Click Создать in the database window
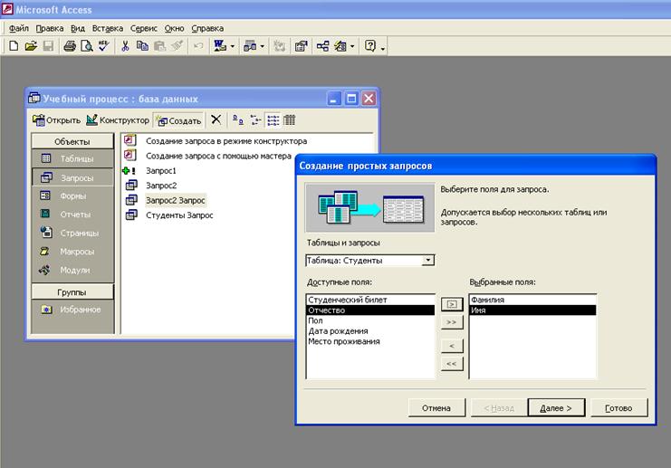Viewport: 671px width, 468px height. pyautogui.click(x=178, y=120)
